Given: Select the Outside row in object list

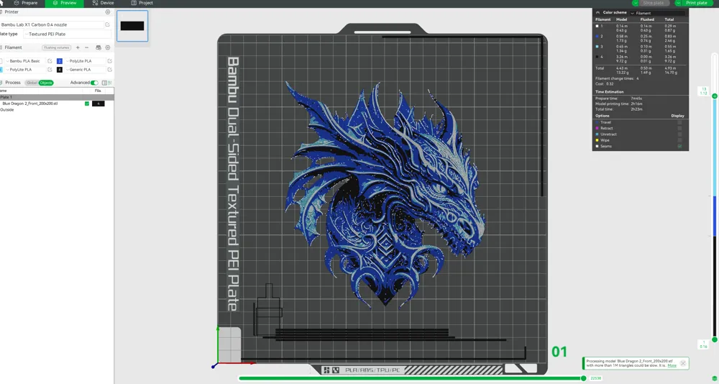Looking at the screenshot, I should coord(7,110).
